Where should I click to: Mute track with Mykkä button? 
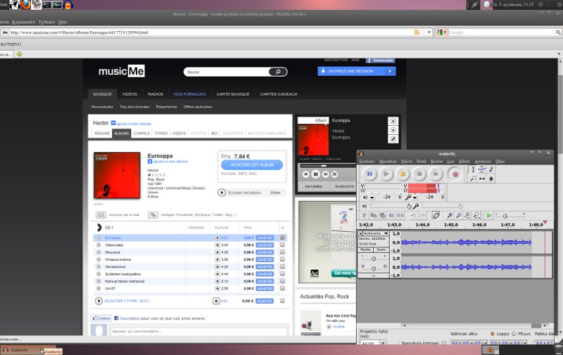[x=365, y=250]
